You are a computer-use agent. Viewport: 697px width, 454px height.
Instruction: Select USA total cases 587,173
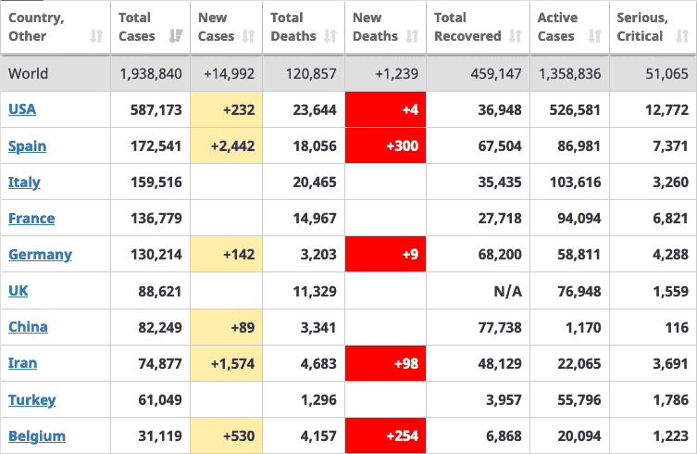point(156,110)
